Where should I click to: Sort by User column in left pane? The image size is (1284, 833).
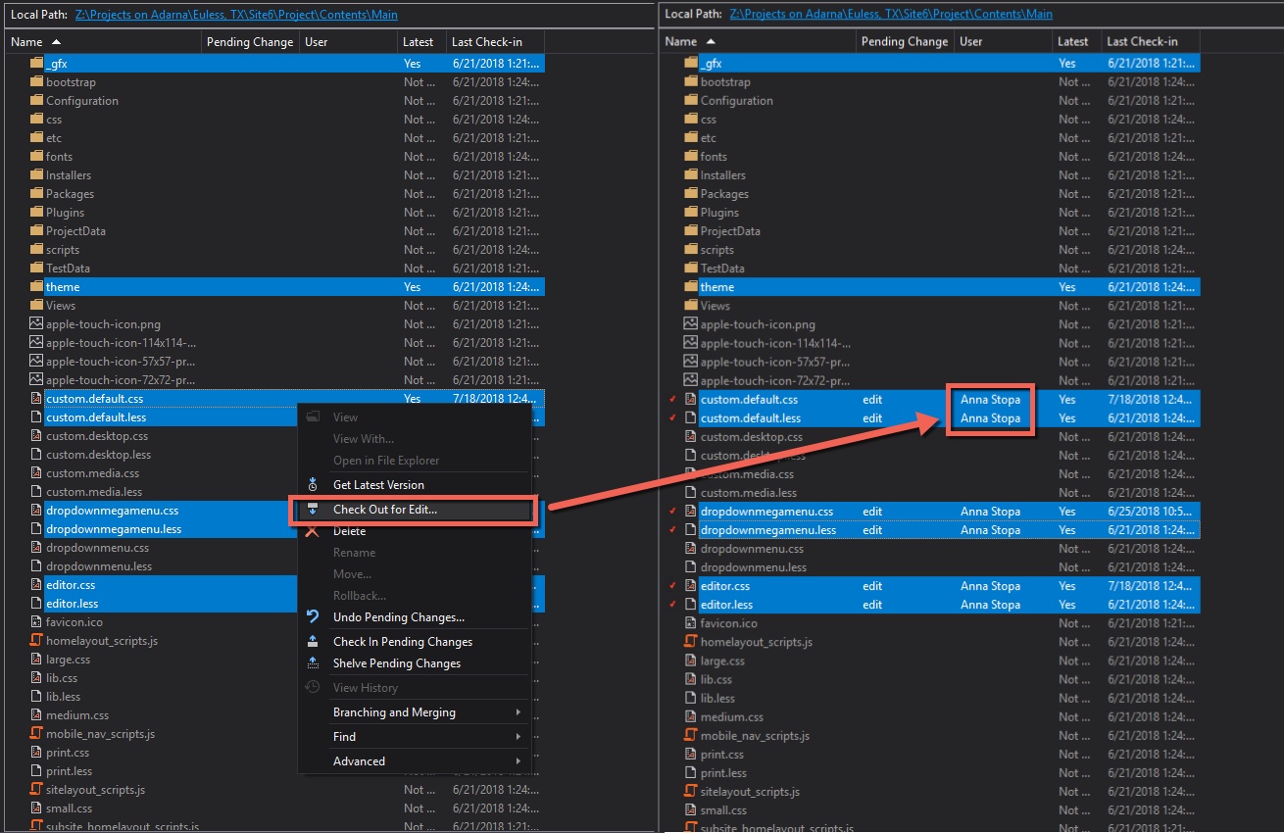click(x=348, y=42)
